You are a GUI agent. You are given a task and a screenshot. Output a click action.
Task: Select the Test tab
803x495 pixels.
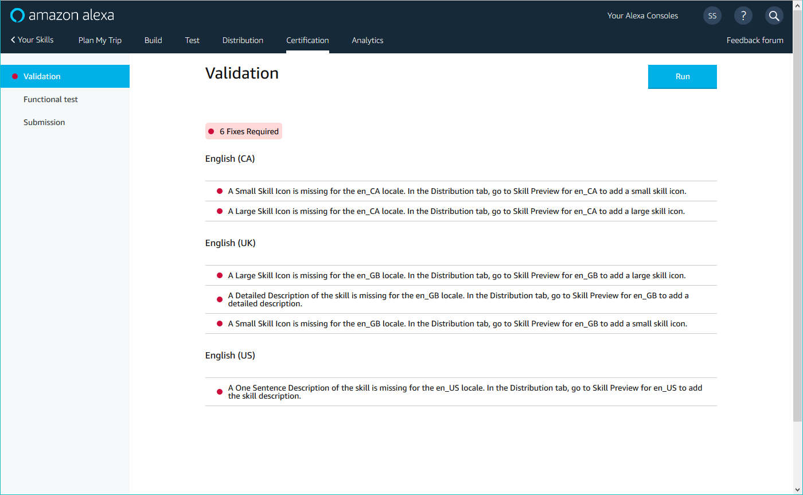pyautogui.click(x=192, y=40)
